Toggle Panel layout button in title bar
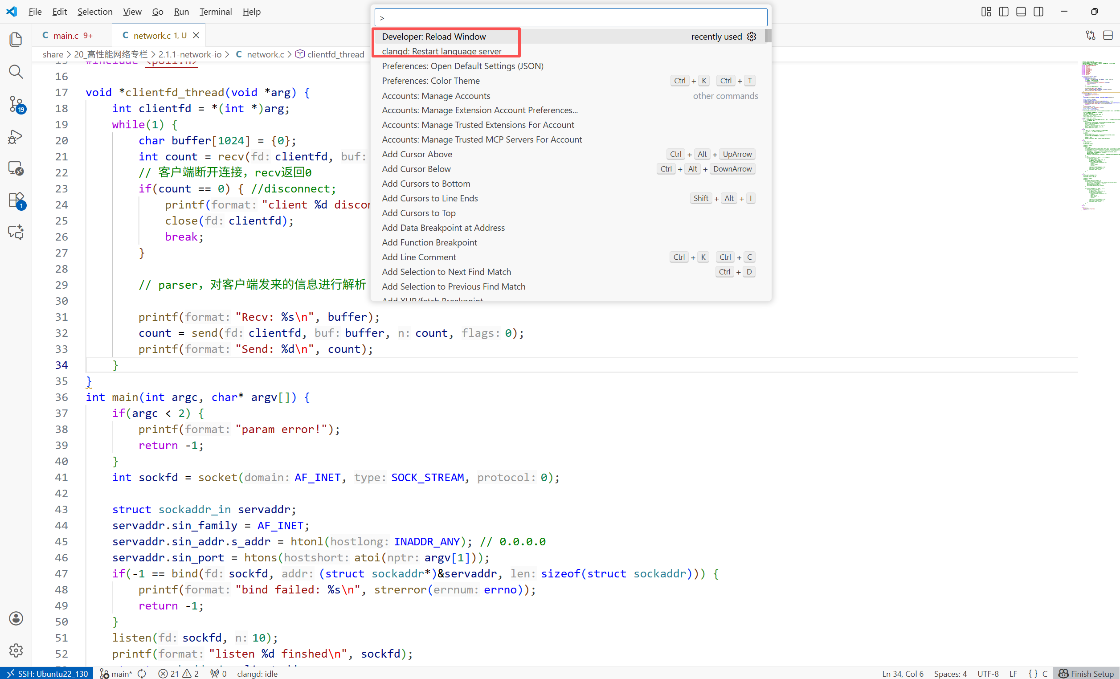Image resolution: width=1120 pixels, height=679 pixels. point(1021,12)
